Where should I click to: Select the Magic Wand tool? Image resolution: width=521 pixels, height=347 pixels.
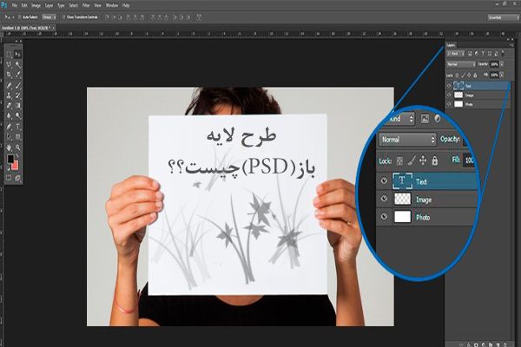point(18,64)
